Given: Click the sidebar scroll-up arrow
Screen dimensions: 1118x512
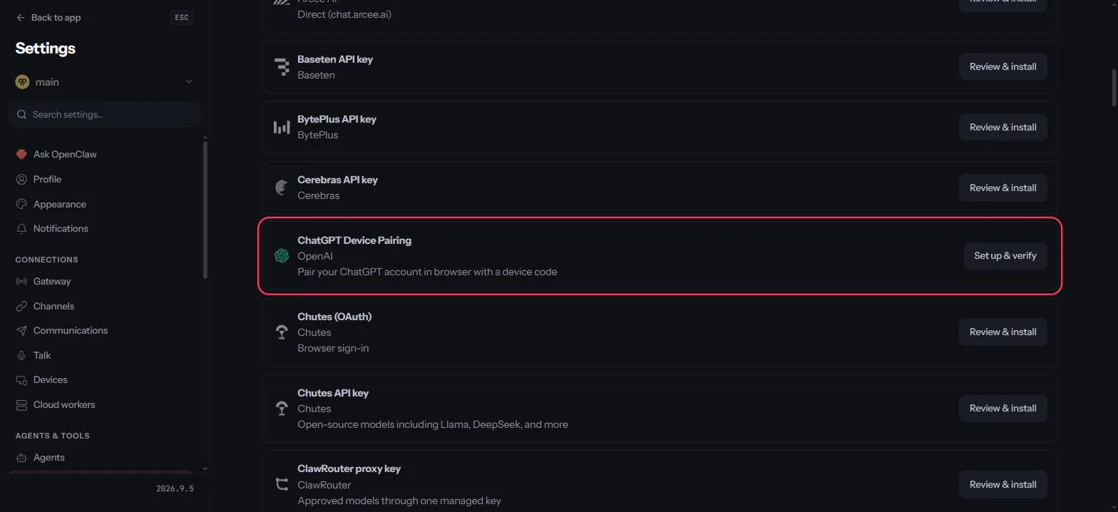Looking at the screenshot, I should point(205,137).
